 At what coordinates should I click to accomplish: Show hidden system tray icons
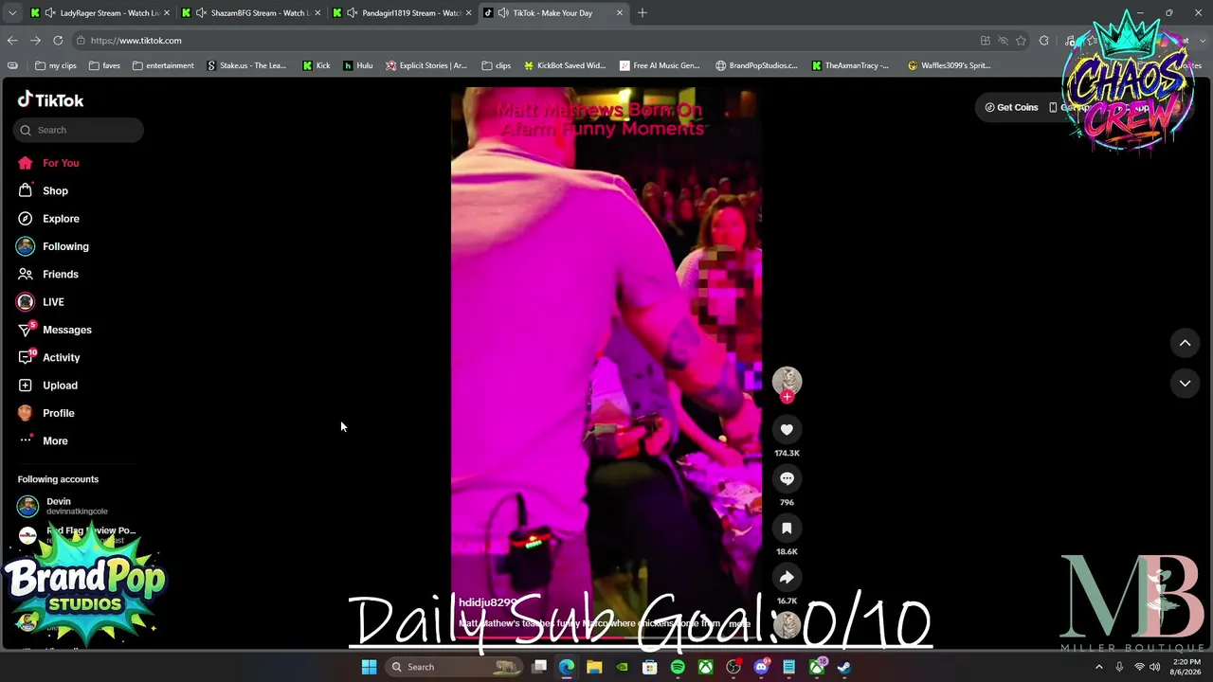click(1099, 667)
